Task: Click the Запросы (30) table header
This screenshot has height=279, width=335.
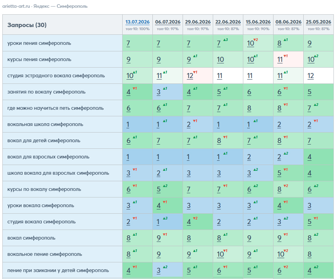Action: [27, 25]
